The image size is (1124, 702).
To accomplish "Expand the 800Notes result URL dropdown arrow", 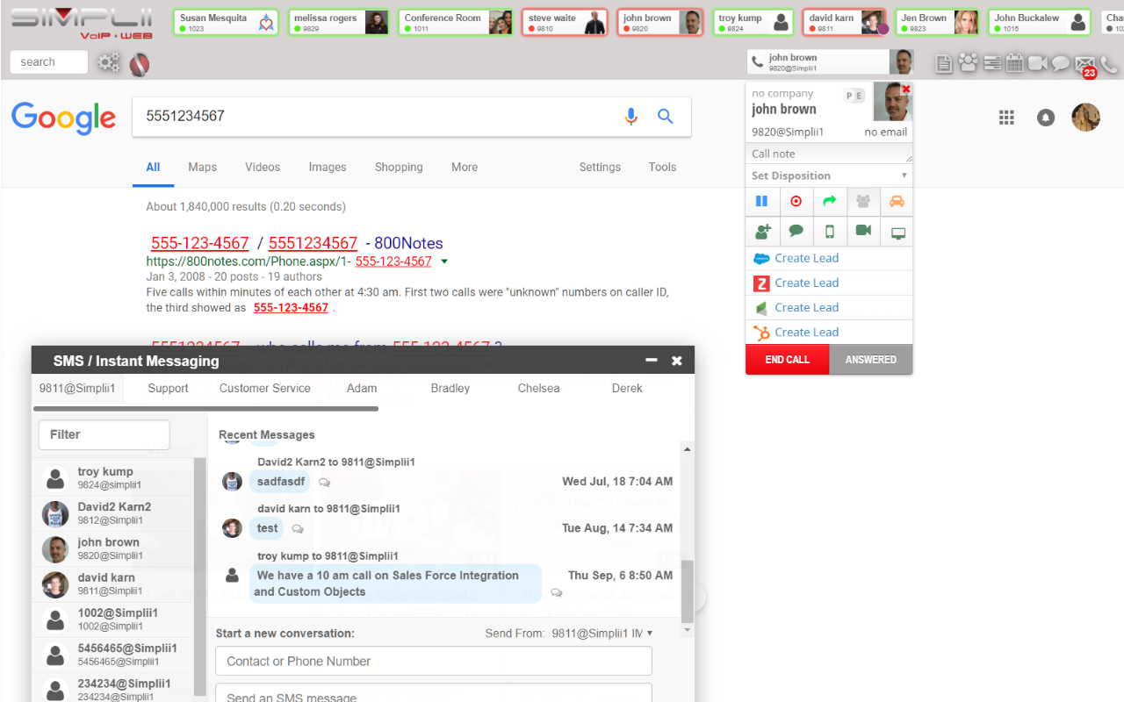I will [444, 261].
